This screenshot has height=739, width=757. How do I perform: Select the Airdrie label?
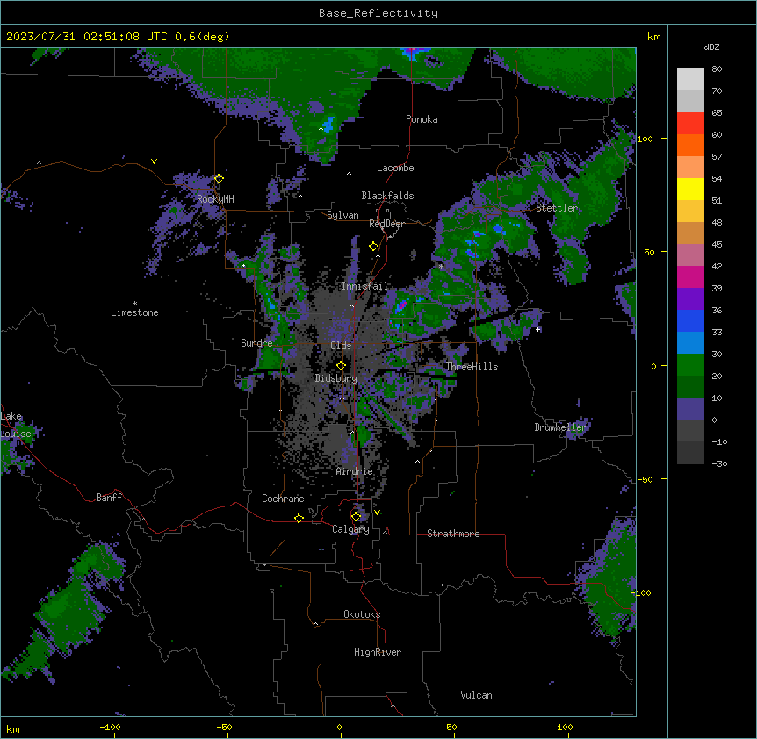[x=354, y=471]
